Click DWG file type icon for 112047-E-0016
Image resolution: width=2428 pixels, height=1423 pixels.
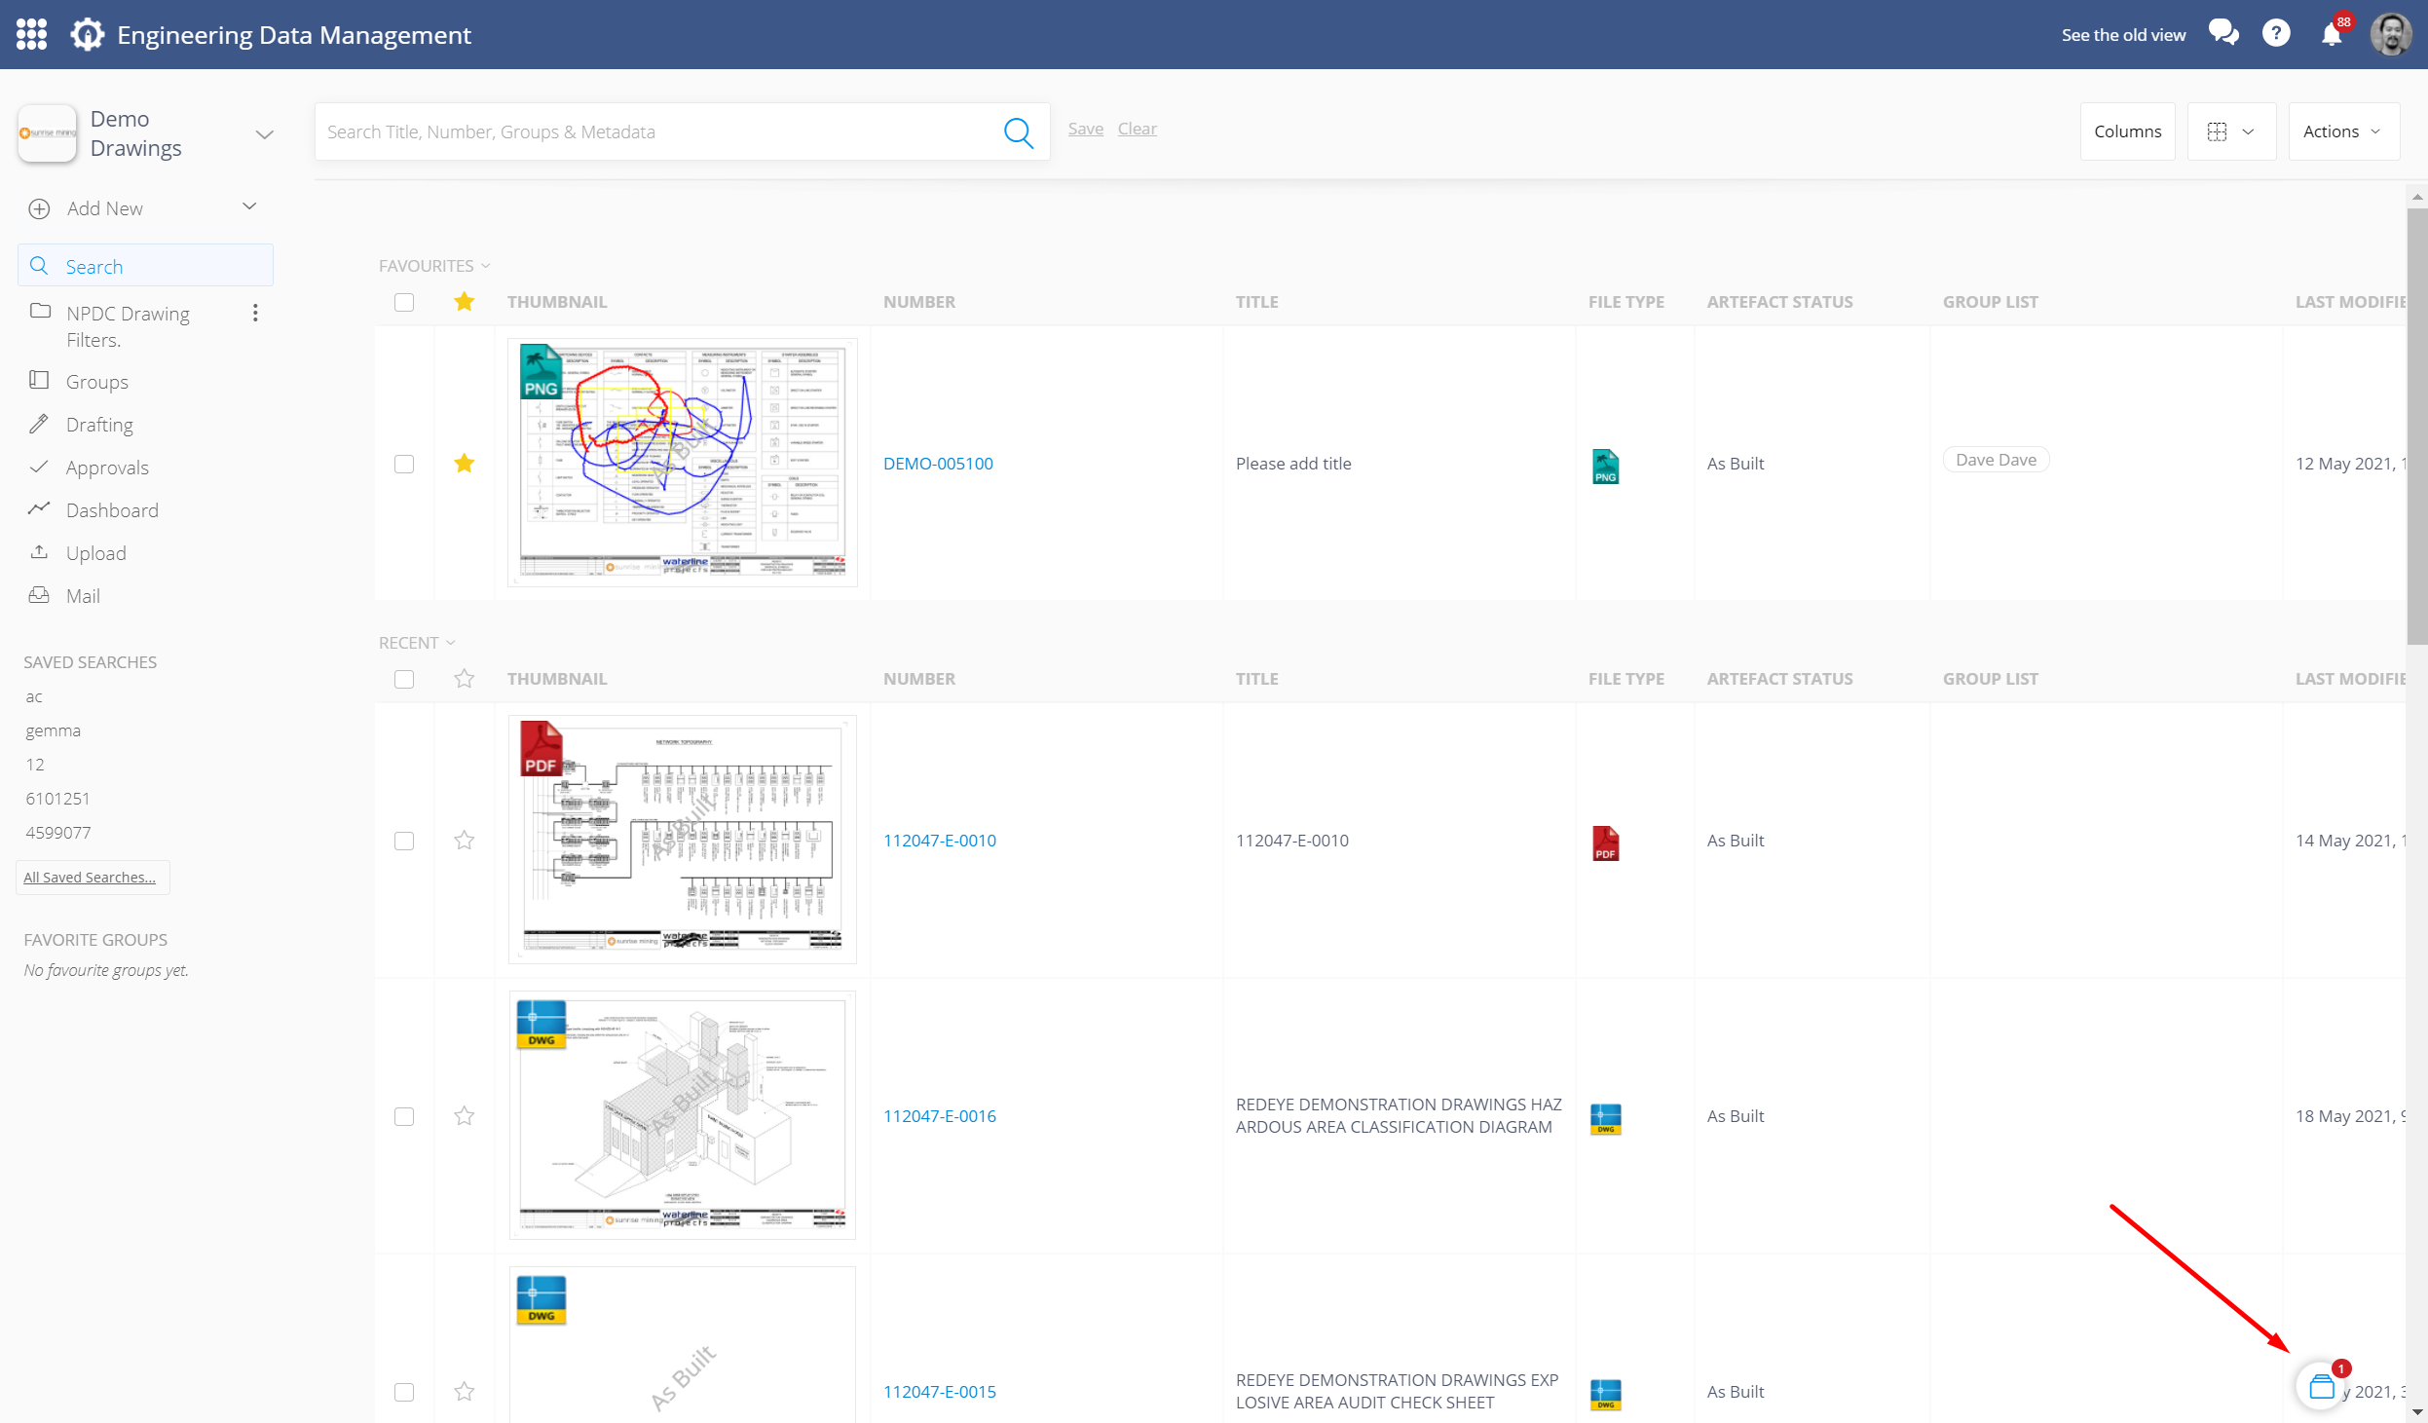[x=1605, y=1119]
